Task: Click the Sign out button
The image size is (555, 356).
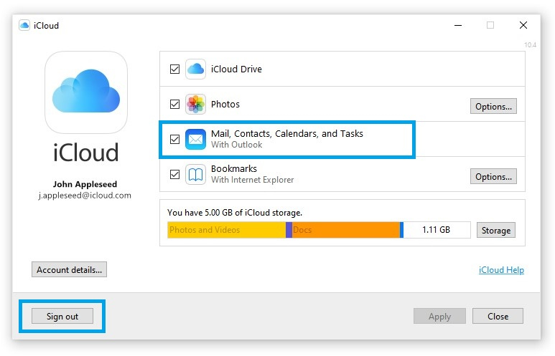Action: click(x=62, y=316)
